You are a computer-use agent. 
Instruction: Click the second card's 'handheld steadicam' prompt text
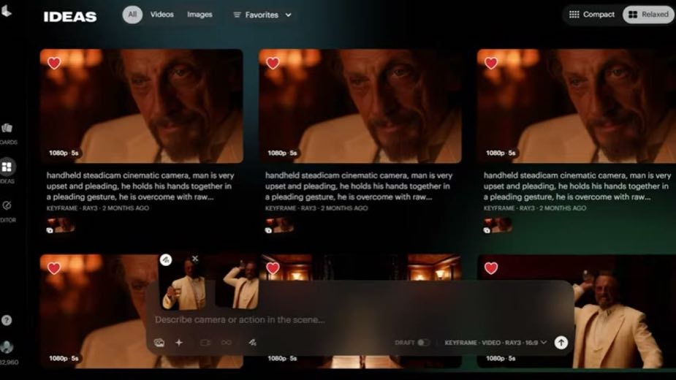point(359,186)
